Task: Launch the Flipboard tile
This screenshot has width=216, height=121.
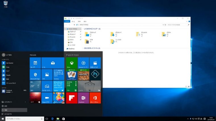Action: point(72,98)
